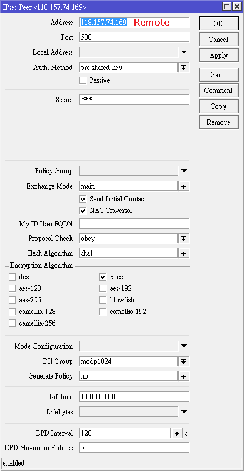Open the Proposal Check dropdown
This screenshot has height=471, width=244.
183,239
